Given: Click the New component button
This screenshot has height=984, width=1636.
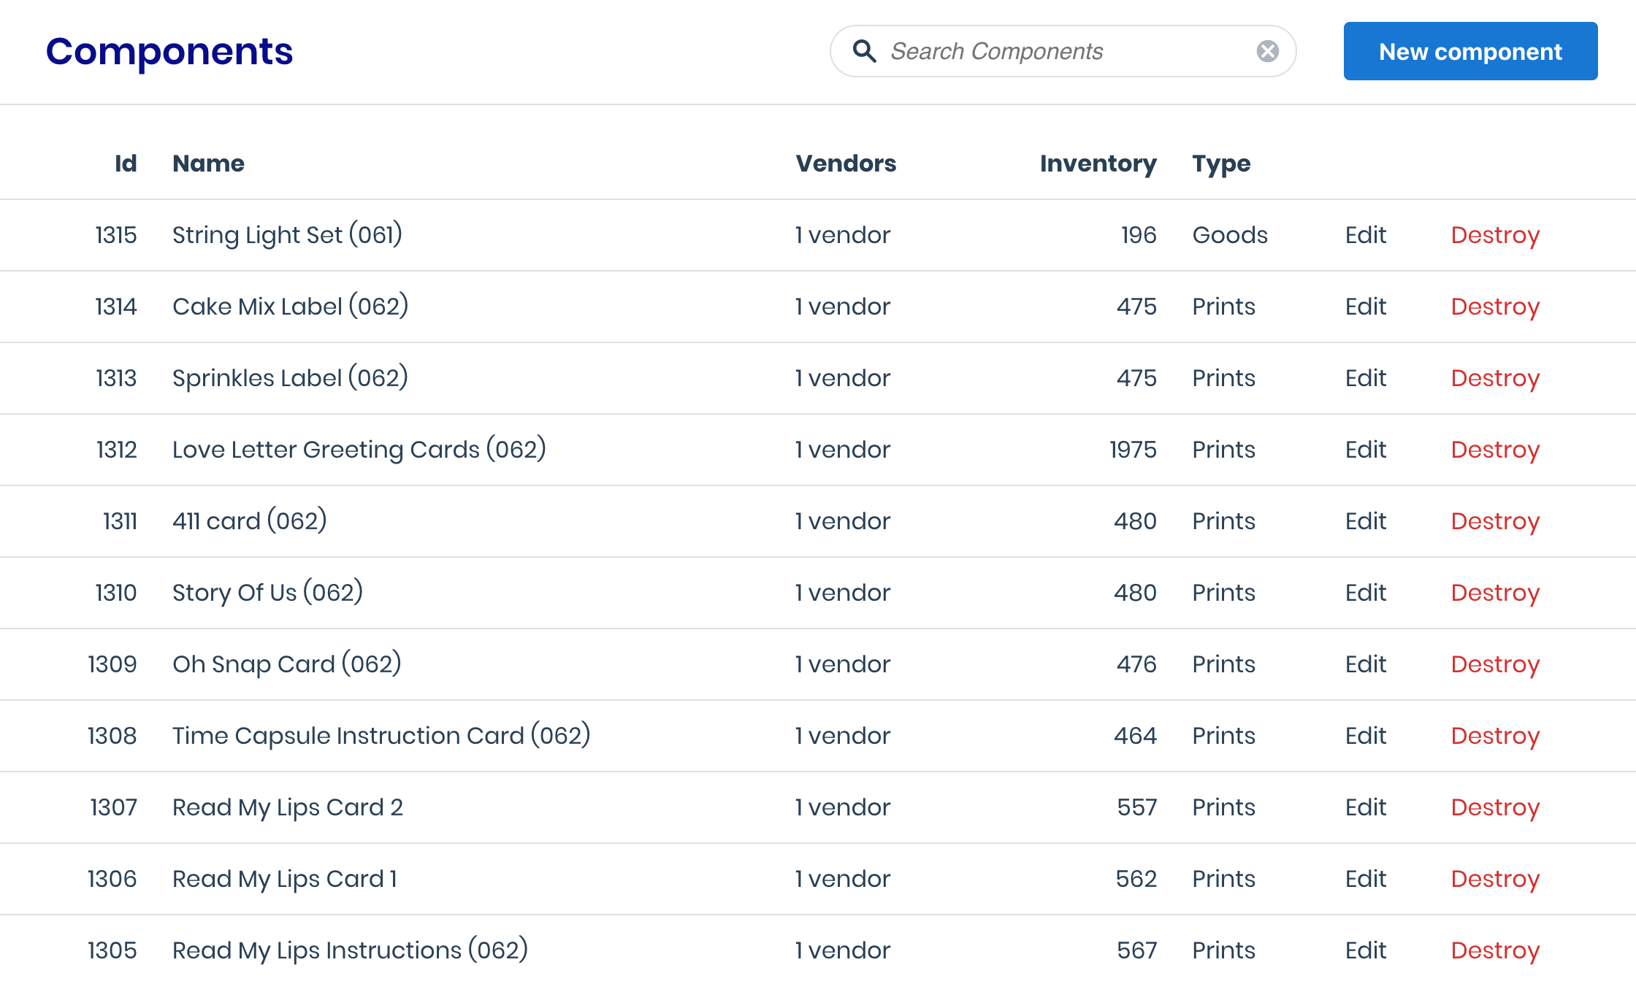Looking at the screenshot, I should click(x=1469, y=51).
